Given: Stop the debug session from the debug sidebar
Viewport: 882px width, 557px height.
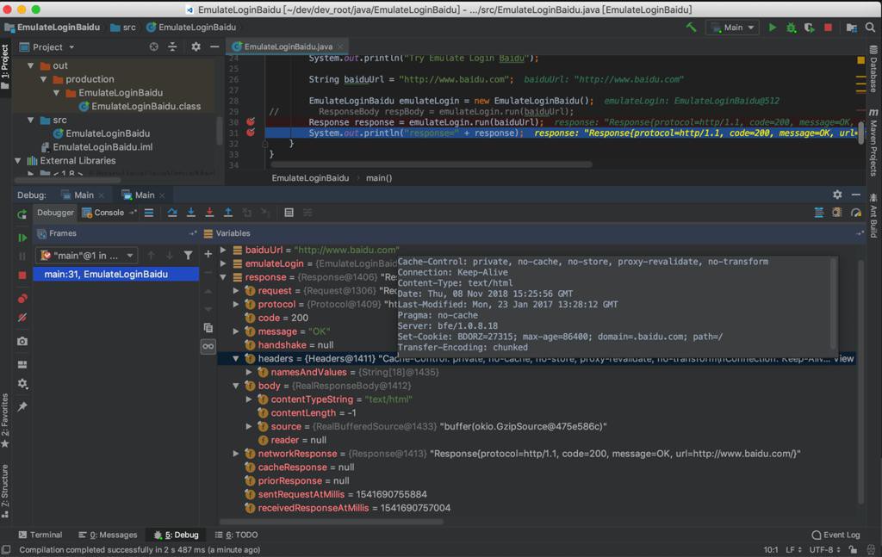Looking at the screenshot, I should coord(22,275).
